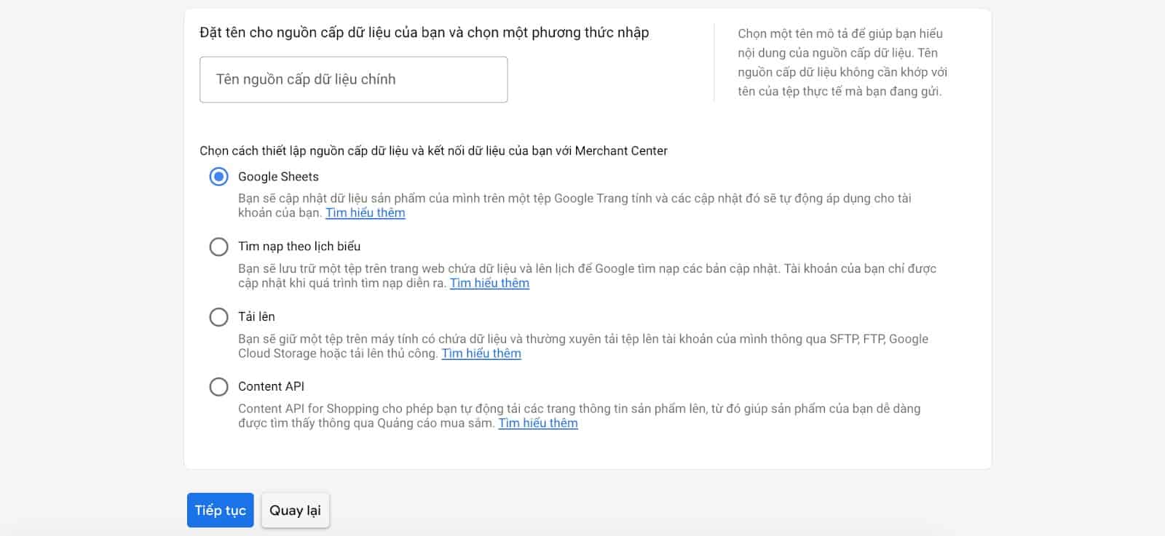Enable the Content API radio button circle
Viewport: 1165px width, 536px height.
pyautogui.click(x=218, y=387)
